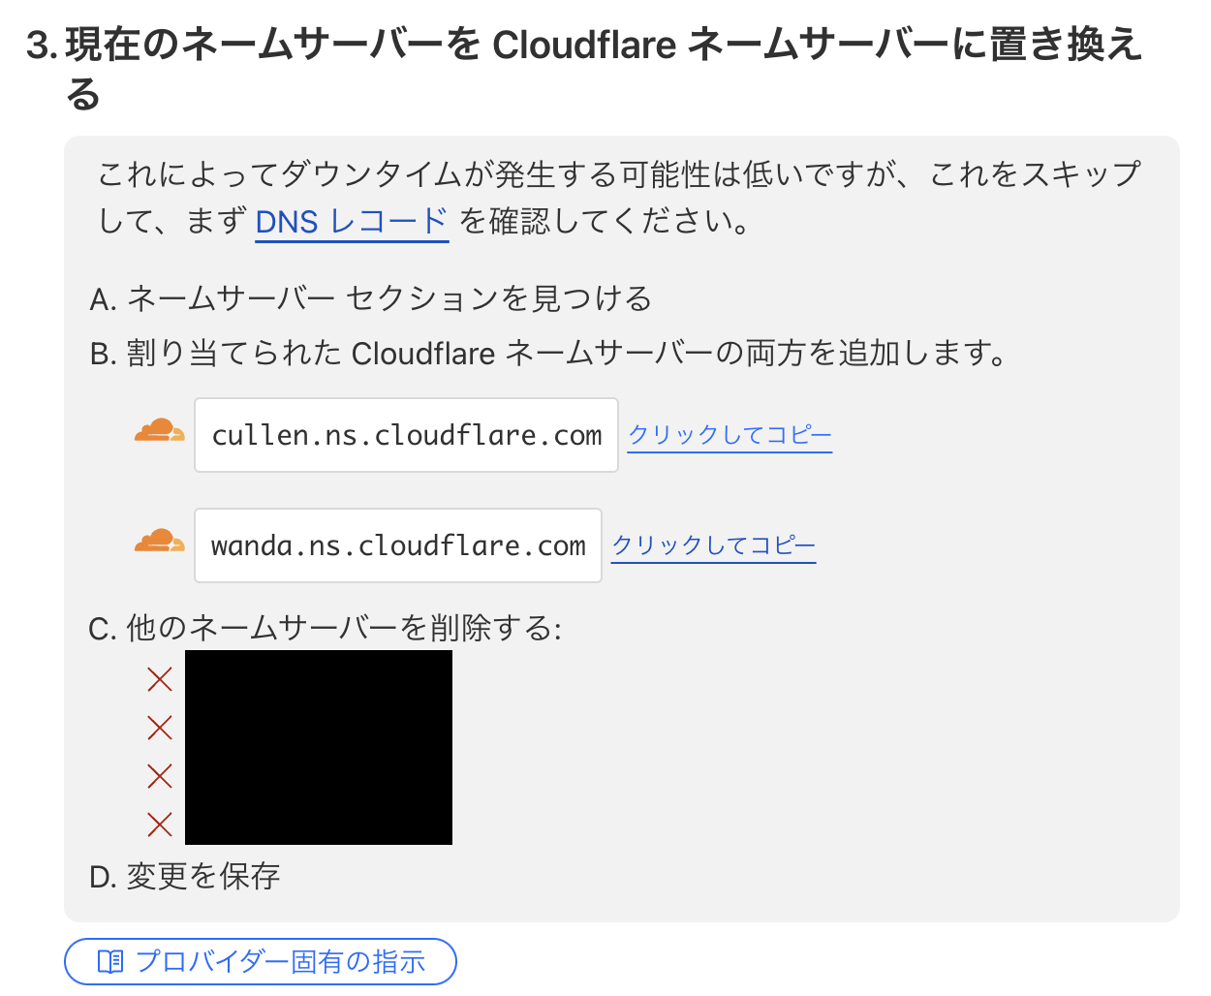Click the redacted black nameserver list area
Viewport: 1211px width, 996px height.
pos(318,748)
